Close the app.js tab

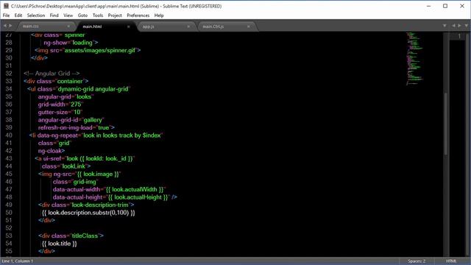click(188, 26)
